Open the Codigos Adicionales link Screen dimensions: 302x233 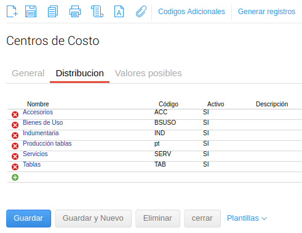191,12
